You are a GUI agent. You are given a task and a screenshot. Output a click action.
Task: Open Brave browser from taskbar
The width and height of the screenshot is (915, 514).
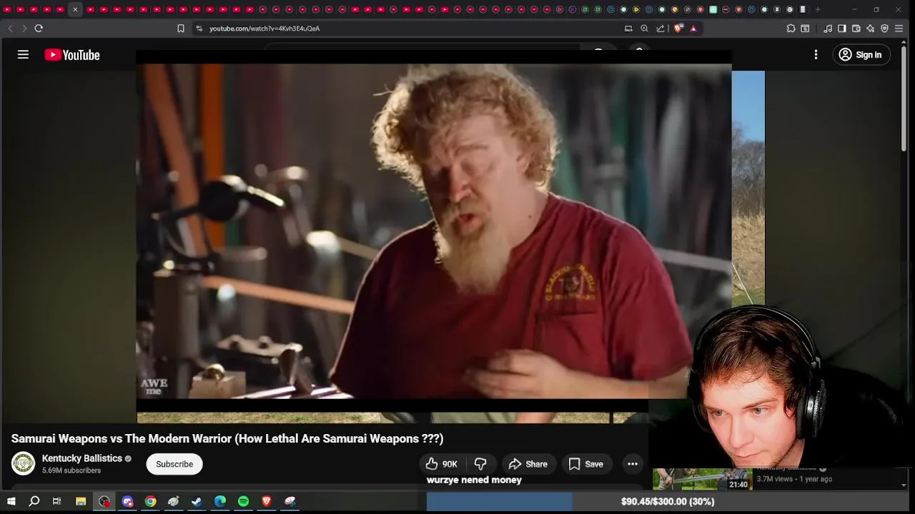[267, 502]
